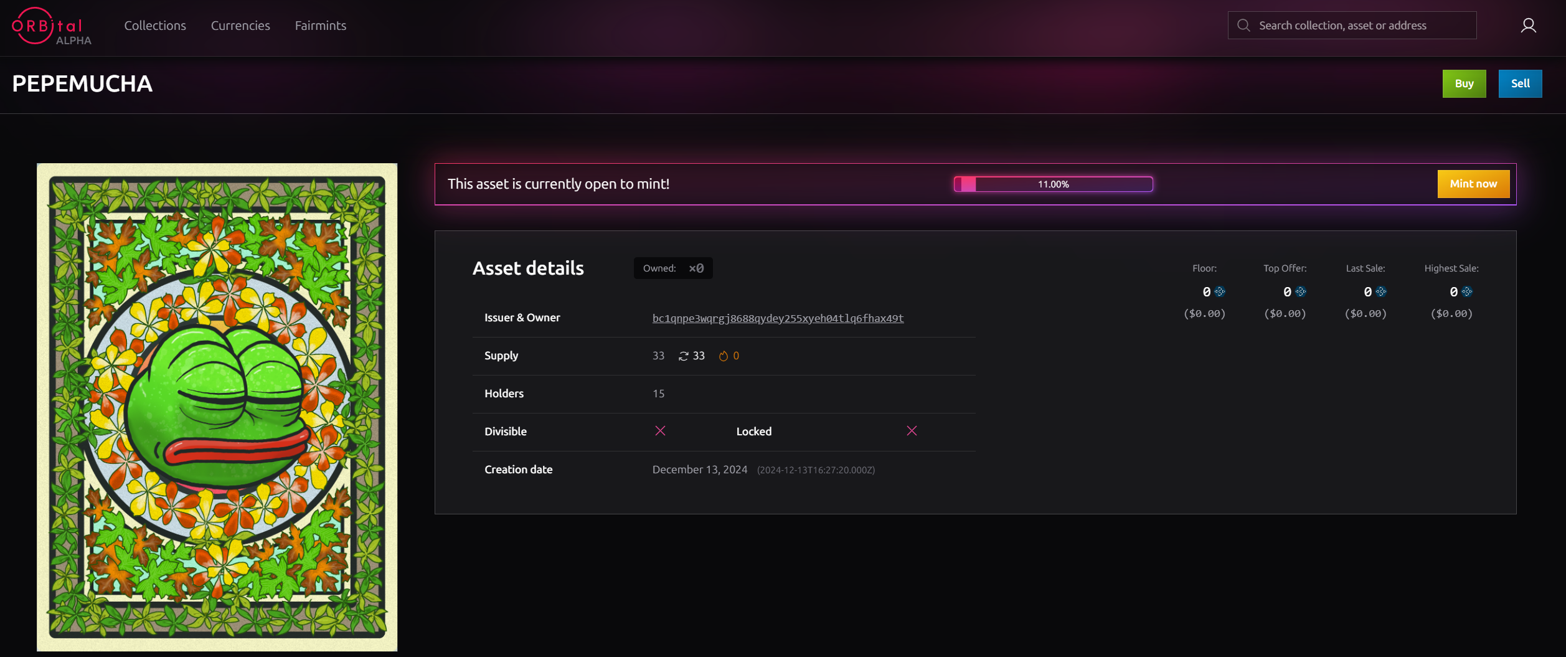
Task: Click the 11.00% mint progress bar
Action: click(x=1053, y=184)
